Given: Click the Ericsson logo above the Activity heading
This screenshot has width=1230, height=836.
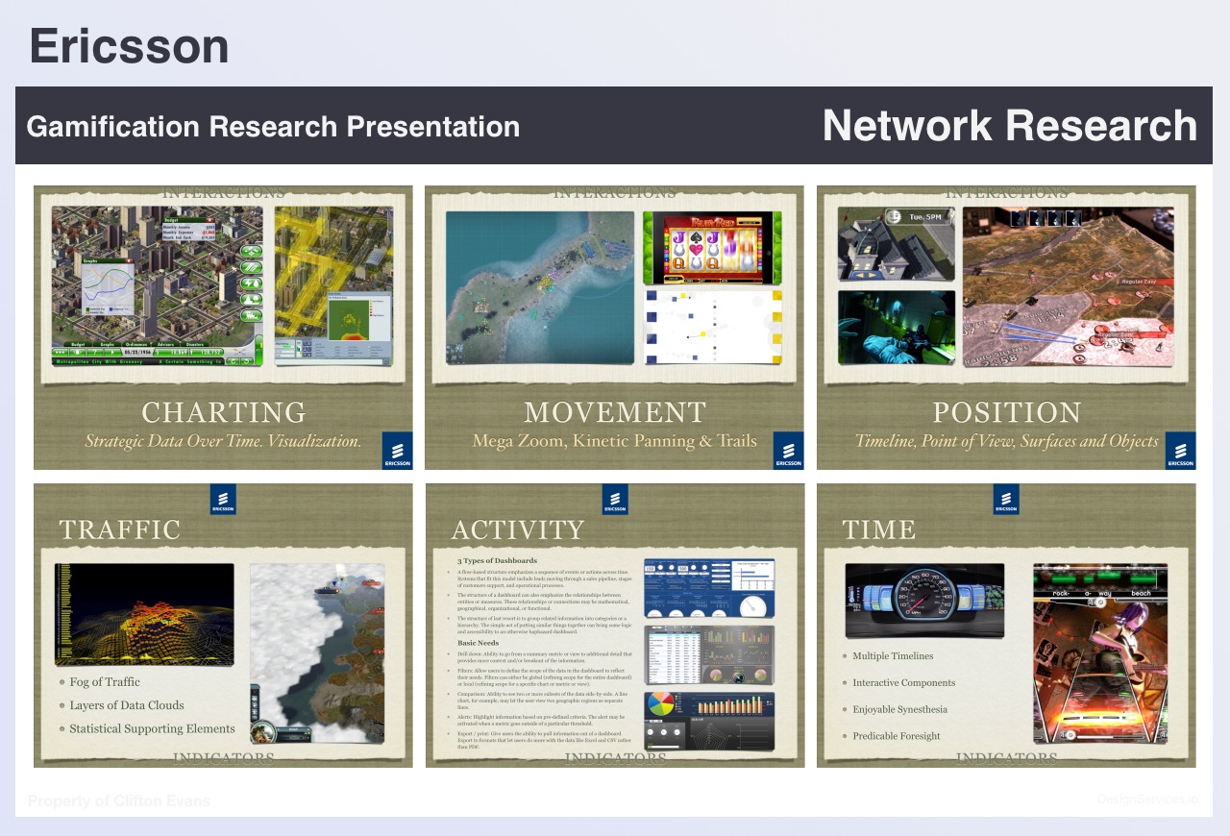Looking at the screenshot, I should 615,499.
